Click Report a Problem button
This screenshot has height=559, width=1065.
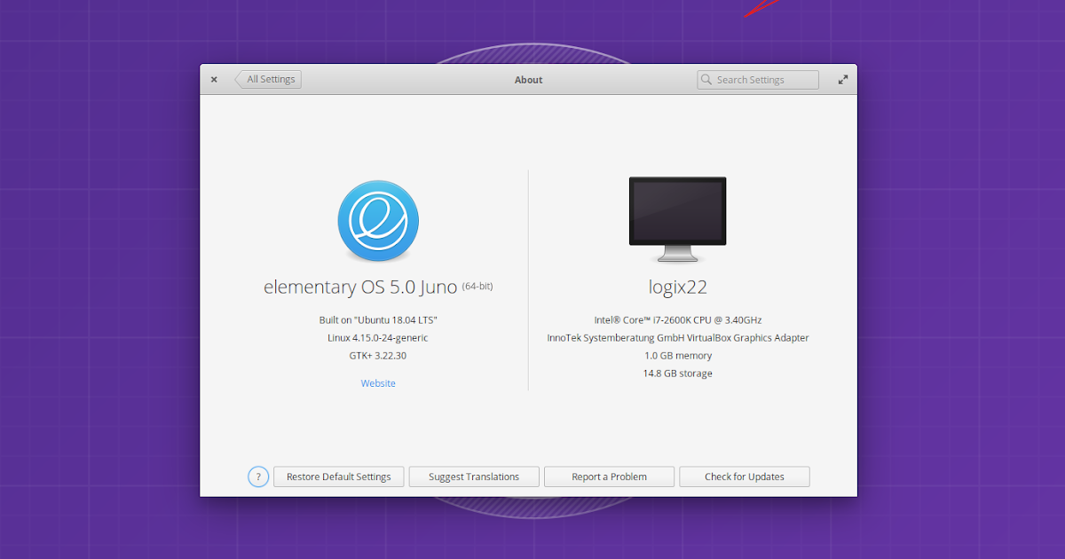click(x=609, y=476)
